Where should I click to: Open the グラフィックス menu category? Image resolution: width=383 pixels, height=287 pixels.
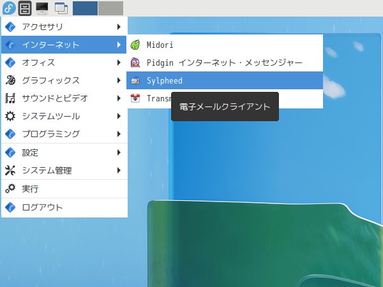64,80
